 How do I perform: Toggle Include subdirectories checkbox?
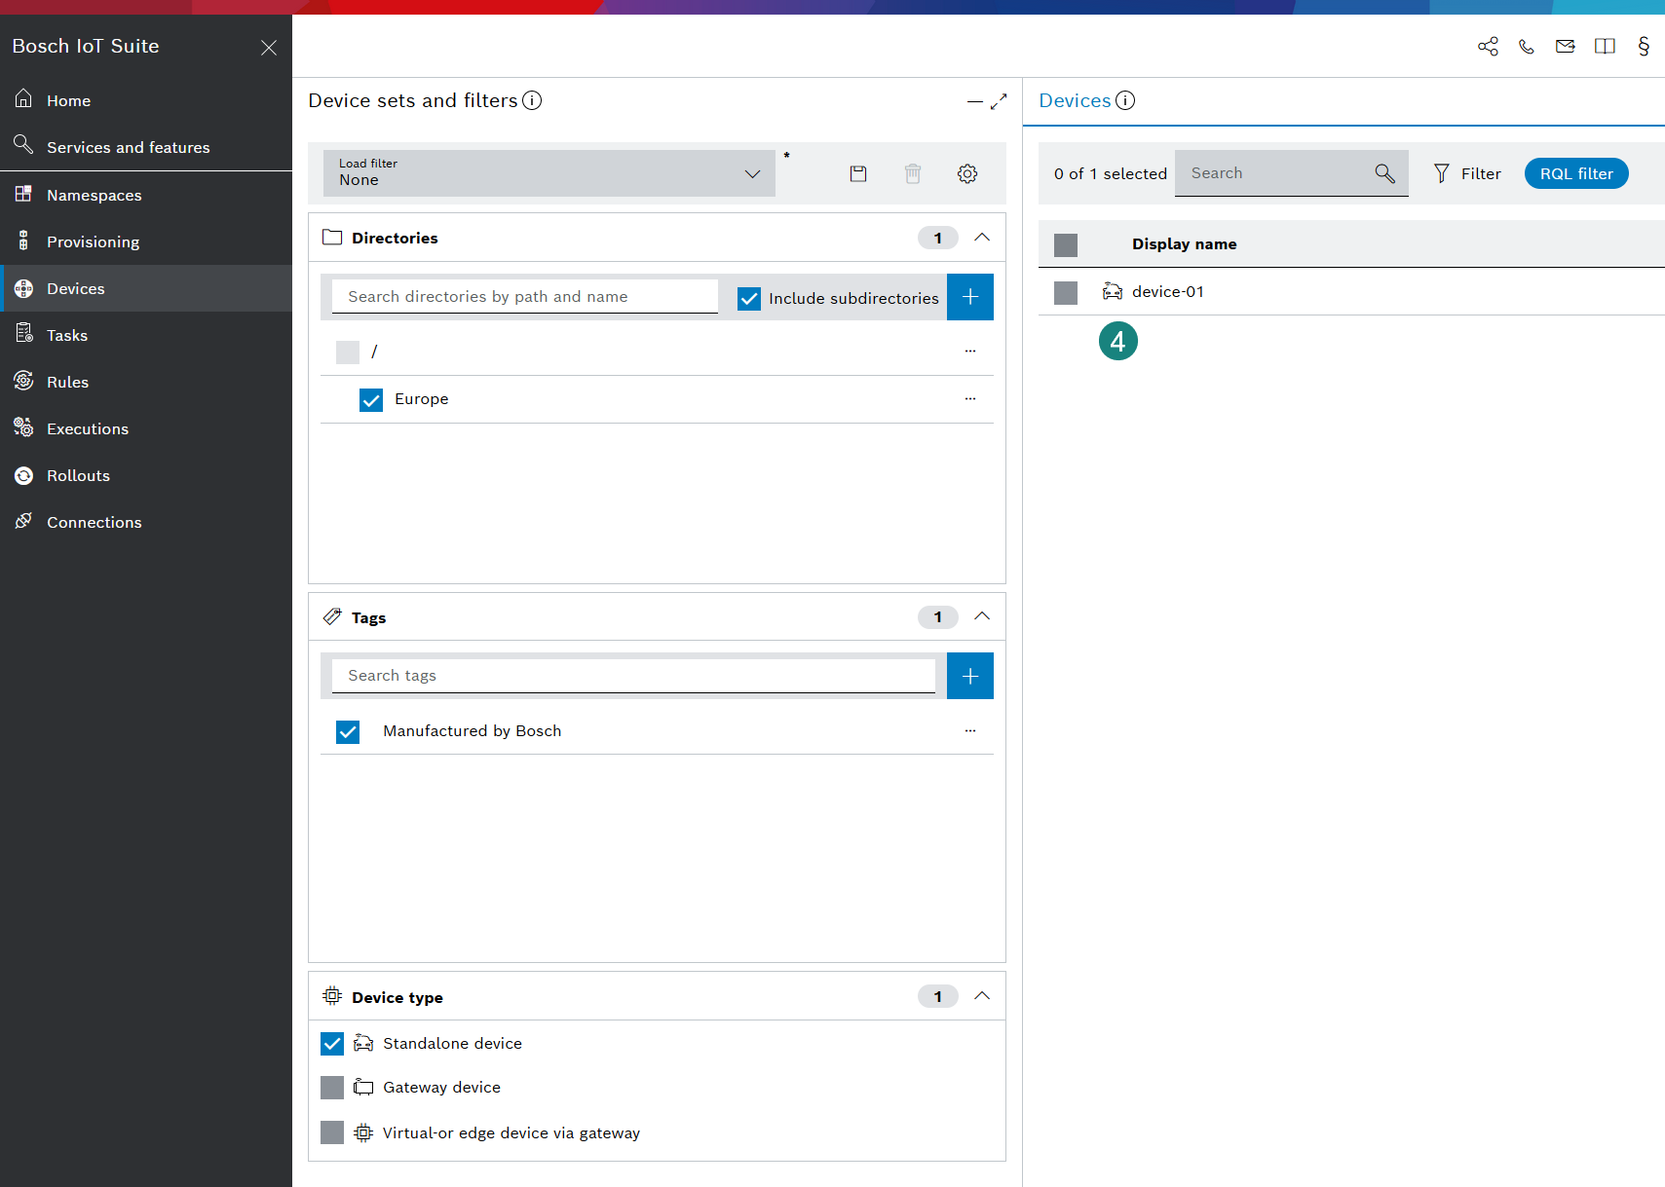[749, 298]
